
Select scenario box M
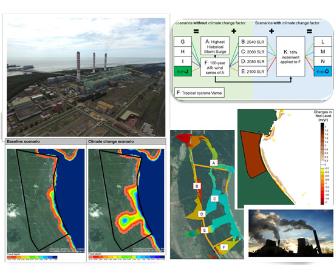pos(322,52)
